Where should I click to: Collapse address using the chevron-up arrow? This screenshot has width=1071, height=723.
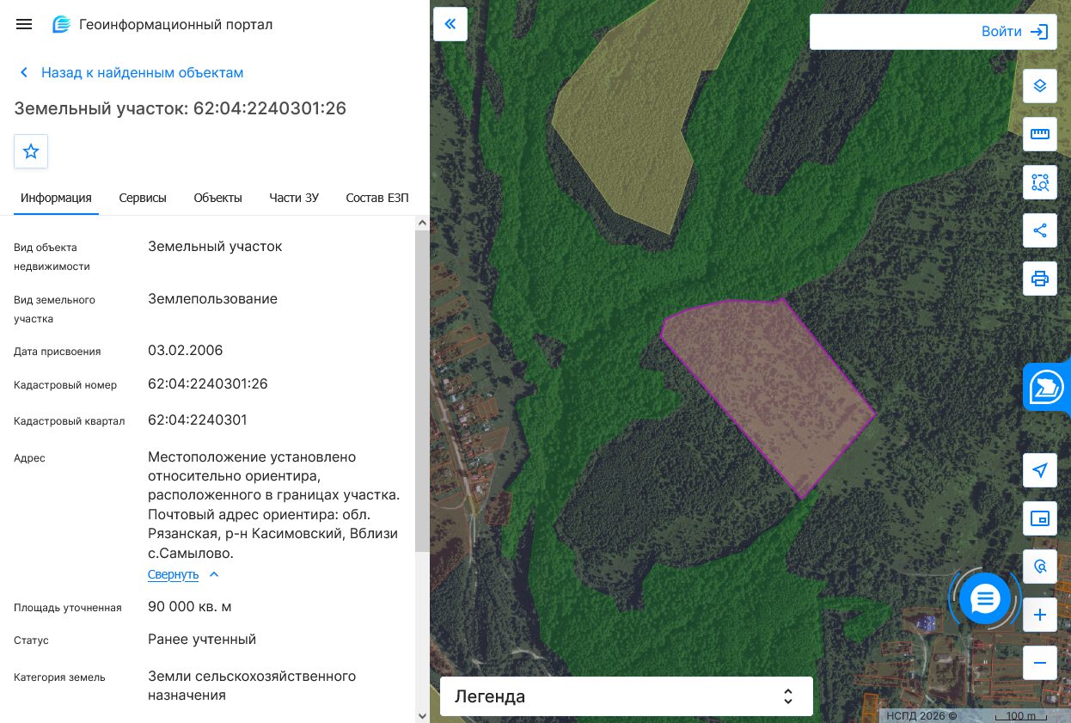214,574
